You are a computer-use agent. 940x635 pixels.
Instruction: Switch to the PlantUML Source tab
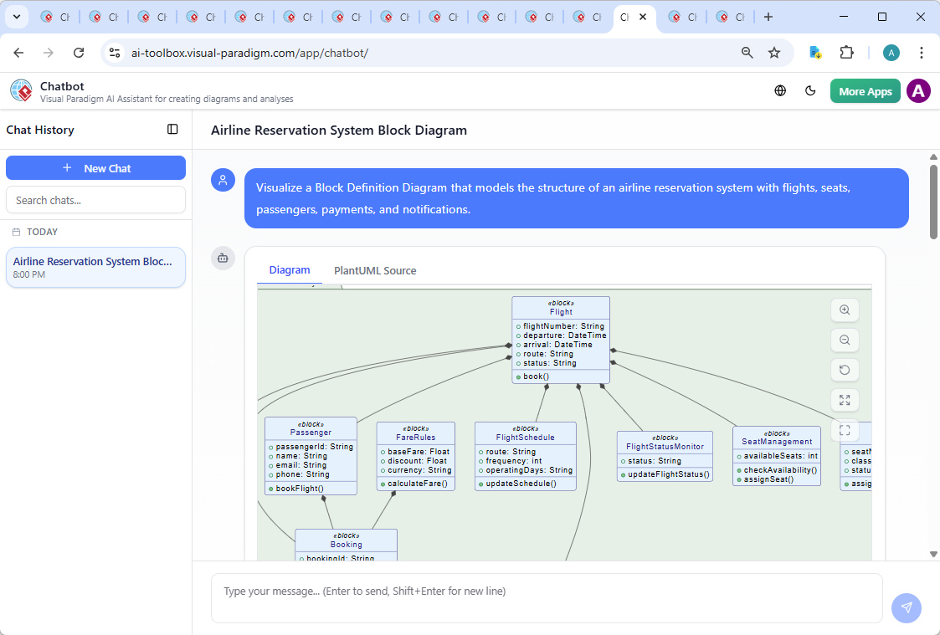pos(374,270)
